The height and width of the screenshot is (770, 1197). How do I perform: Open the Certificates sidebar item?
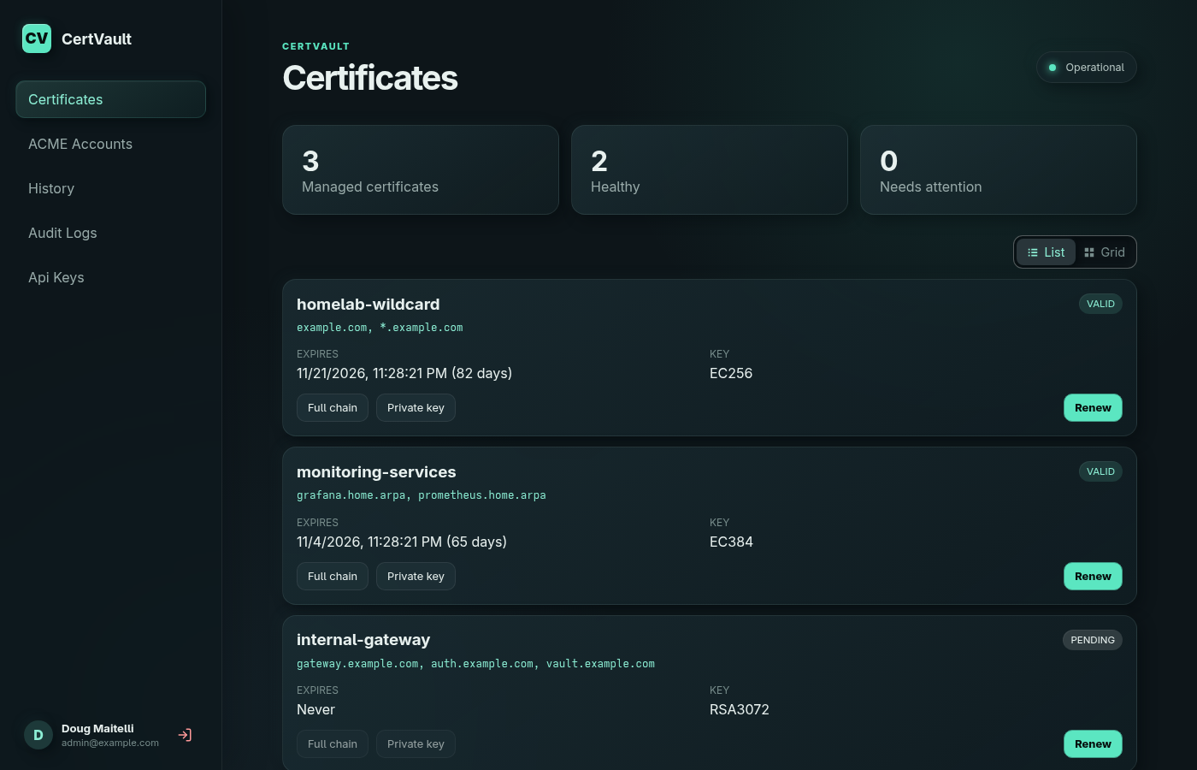pyautogui.click(x=110, y=99)
